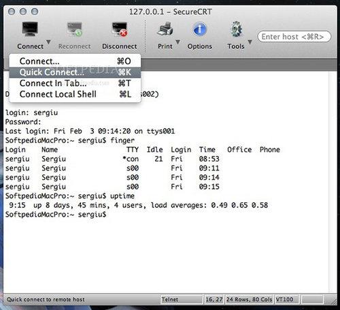Open Options via blue info icon
The height and width of the screenshot is (310, 340).
click(200, 29)
